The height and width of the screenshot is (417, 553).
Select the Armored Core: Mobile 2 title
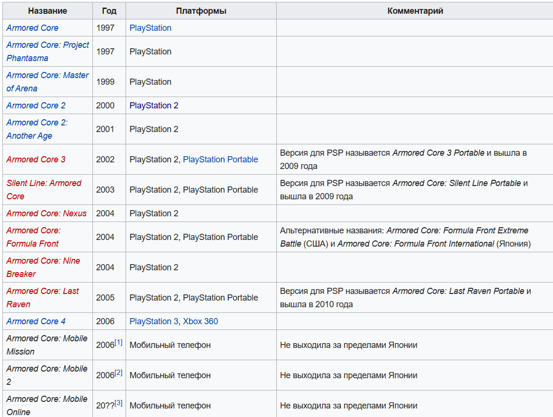tap(47, 375)
